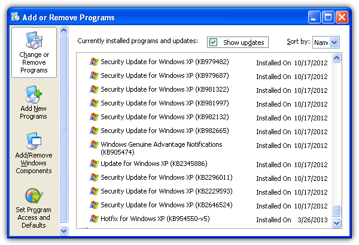
Task: Click flag icon for Windows Genuine Advantage Notifications
Action: pyautogui.click(x=94, y=144)
